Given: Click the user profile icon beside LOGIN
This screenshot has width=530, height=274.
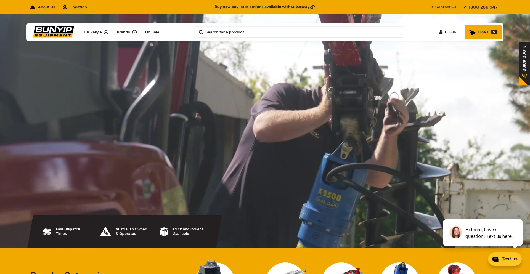Looking at the screenshot, I should pos(441,32).
